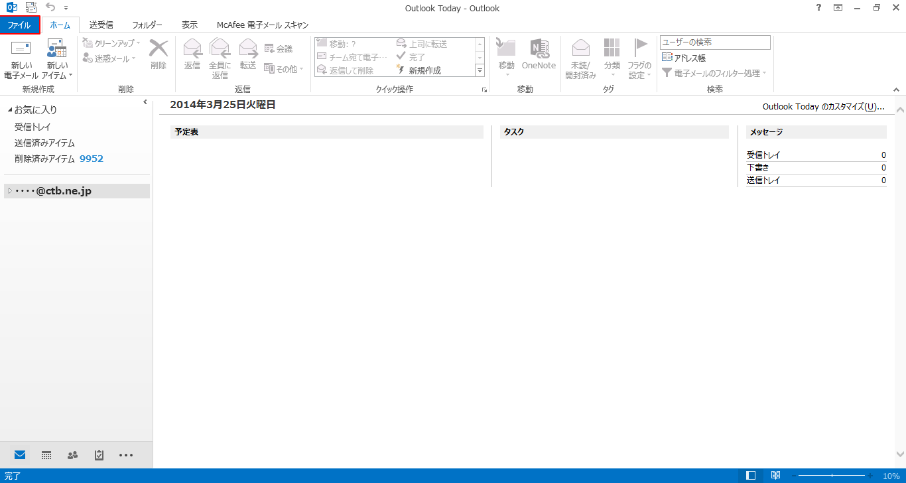Open the 分類 categorize dropdown
This screenshot has height=483, width=906.
coord(612,58)
